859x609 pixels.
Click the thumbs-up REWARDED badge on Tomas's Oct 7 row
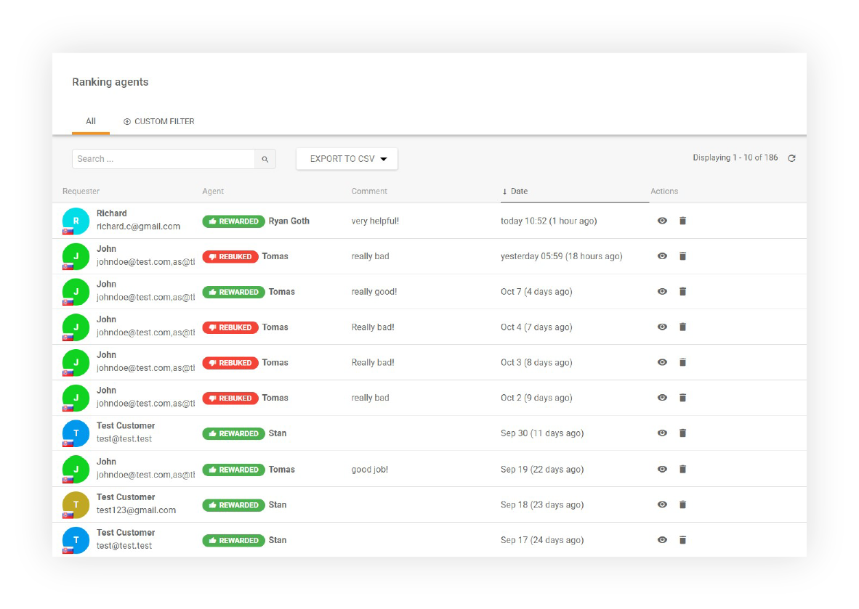click(233, 291)
